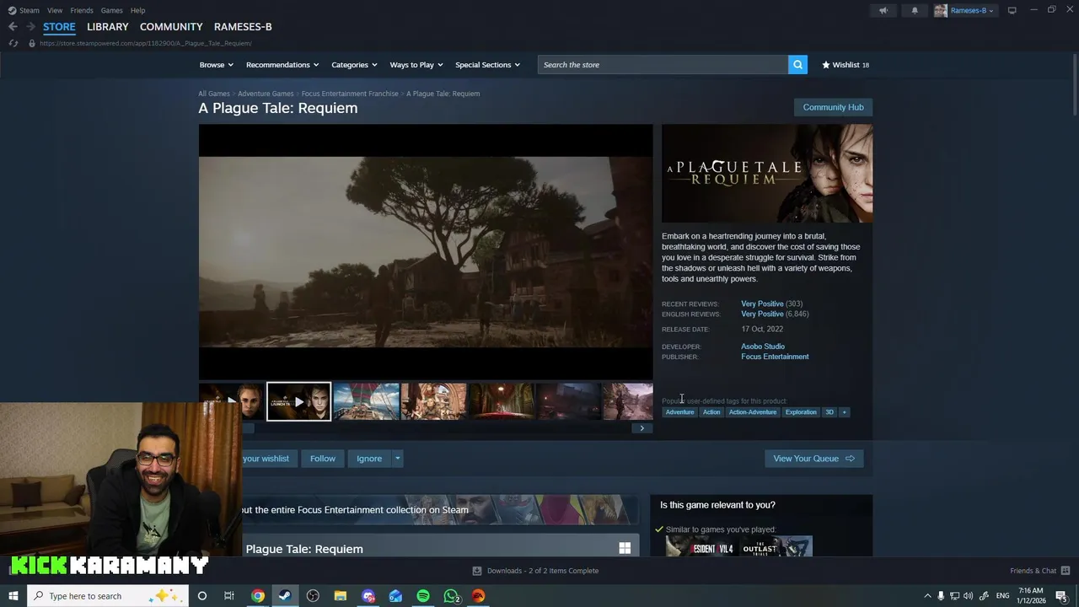Open Spotify from taskbar
This screenshot has height=607, width=1079.
tap(423, 596)
